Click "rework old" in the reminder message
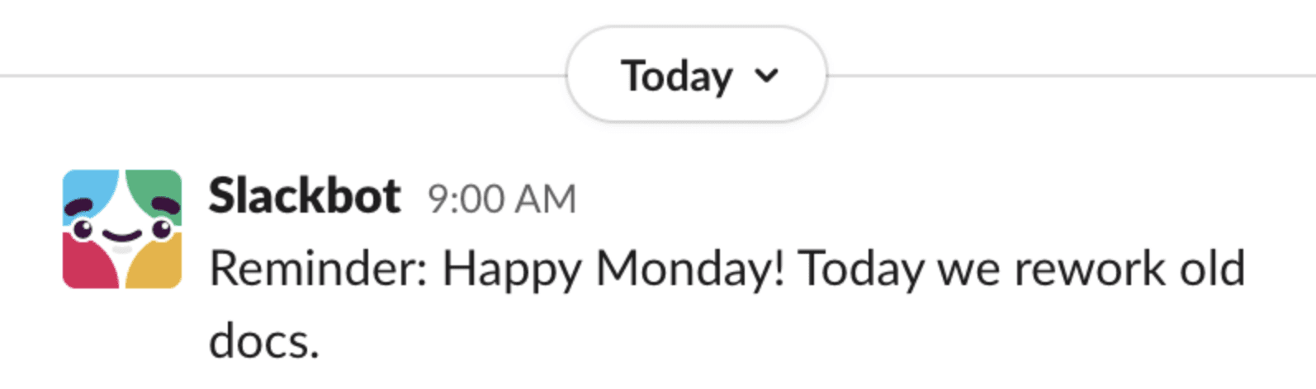This screenshot has height=389, width=1316. coord(1129,269)
